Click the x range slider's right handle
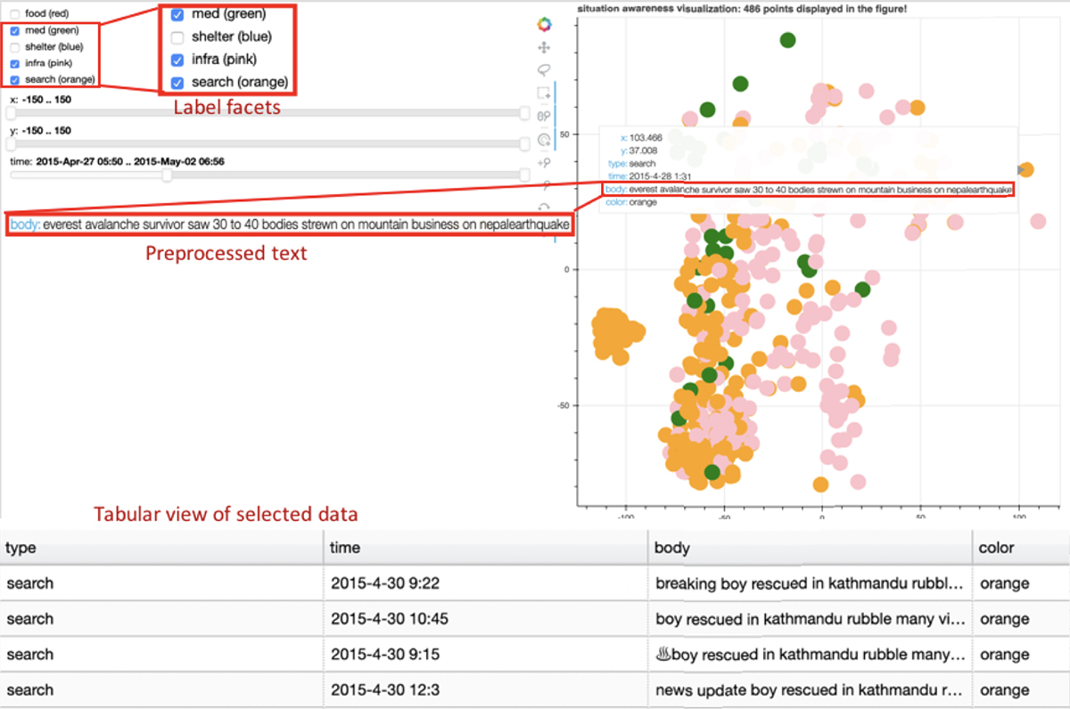The height and width of the screenshot is (709, 1070). pos(524,113)
